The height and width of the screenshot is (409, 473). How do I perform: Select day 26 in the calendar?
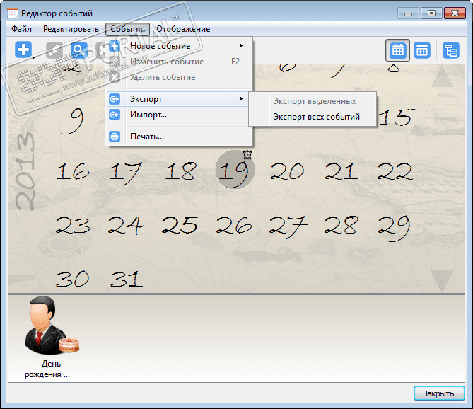pos(234,225)
